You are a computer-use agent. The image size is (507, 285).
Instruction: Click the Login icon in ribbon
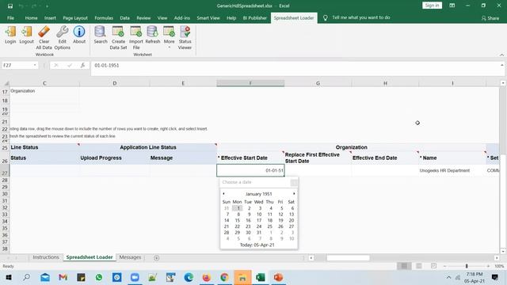tap(10, 35)
